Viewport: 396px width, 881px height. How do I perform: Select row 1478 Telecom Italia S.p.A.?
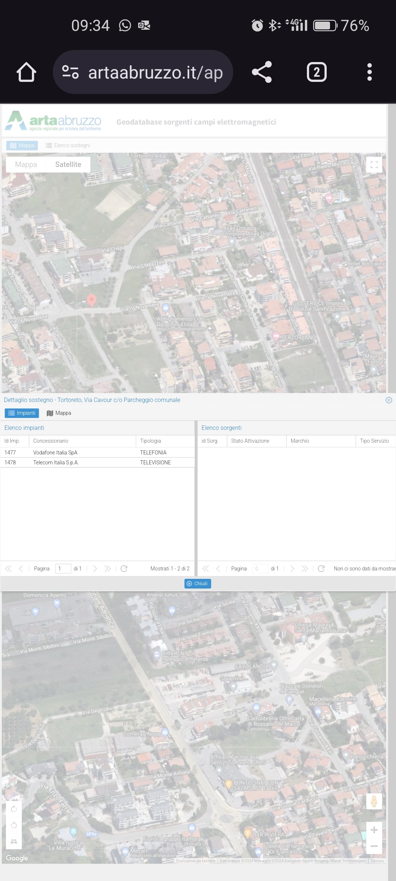[97, 463]
